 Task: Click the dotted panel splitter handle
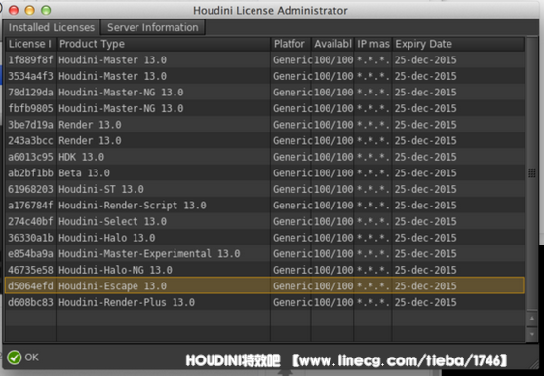click(x=532, y=173)
